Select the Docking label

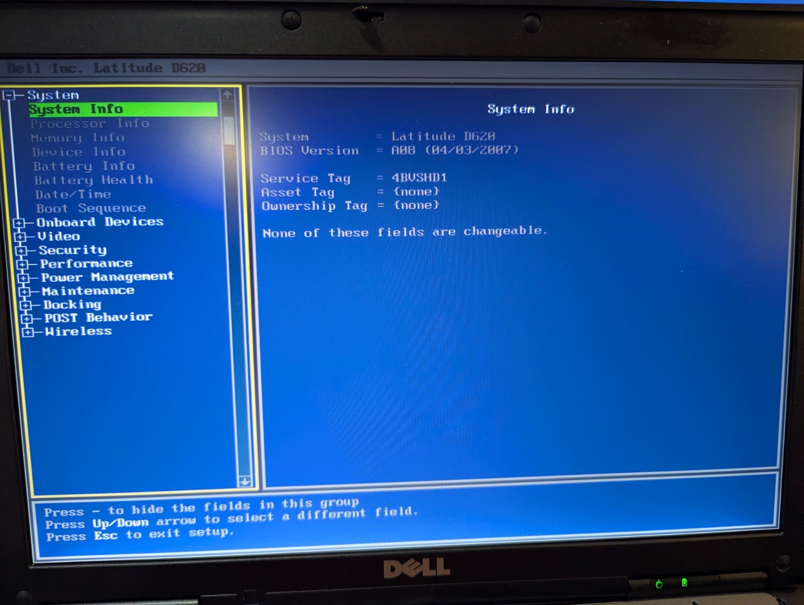[x=72, y=305]
